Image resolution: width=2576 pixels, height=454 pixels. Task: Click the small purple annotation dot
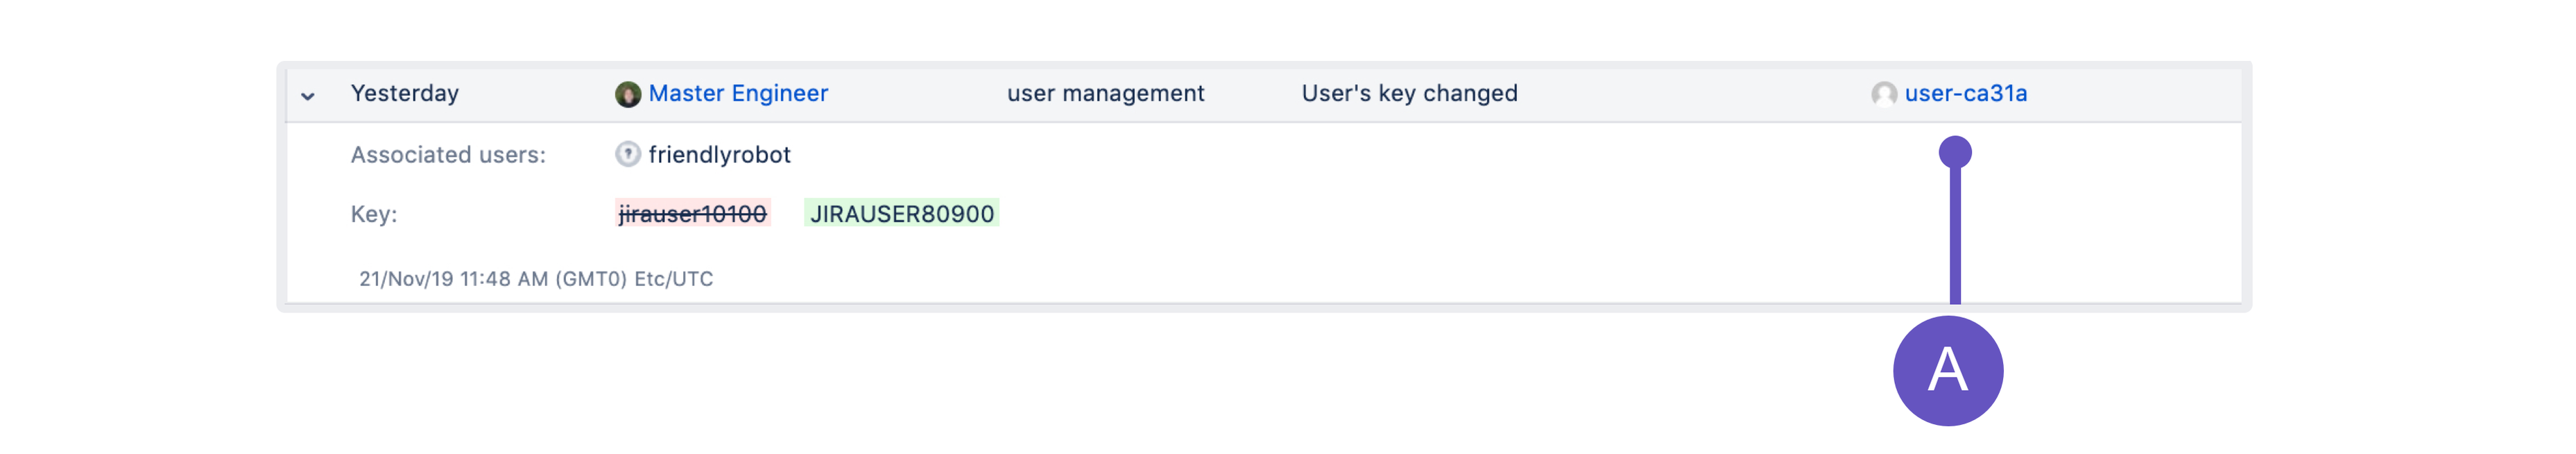[1954, 152]
